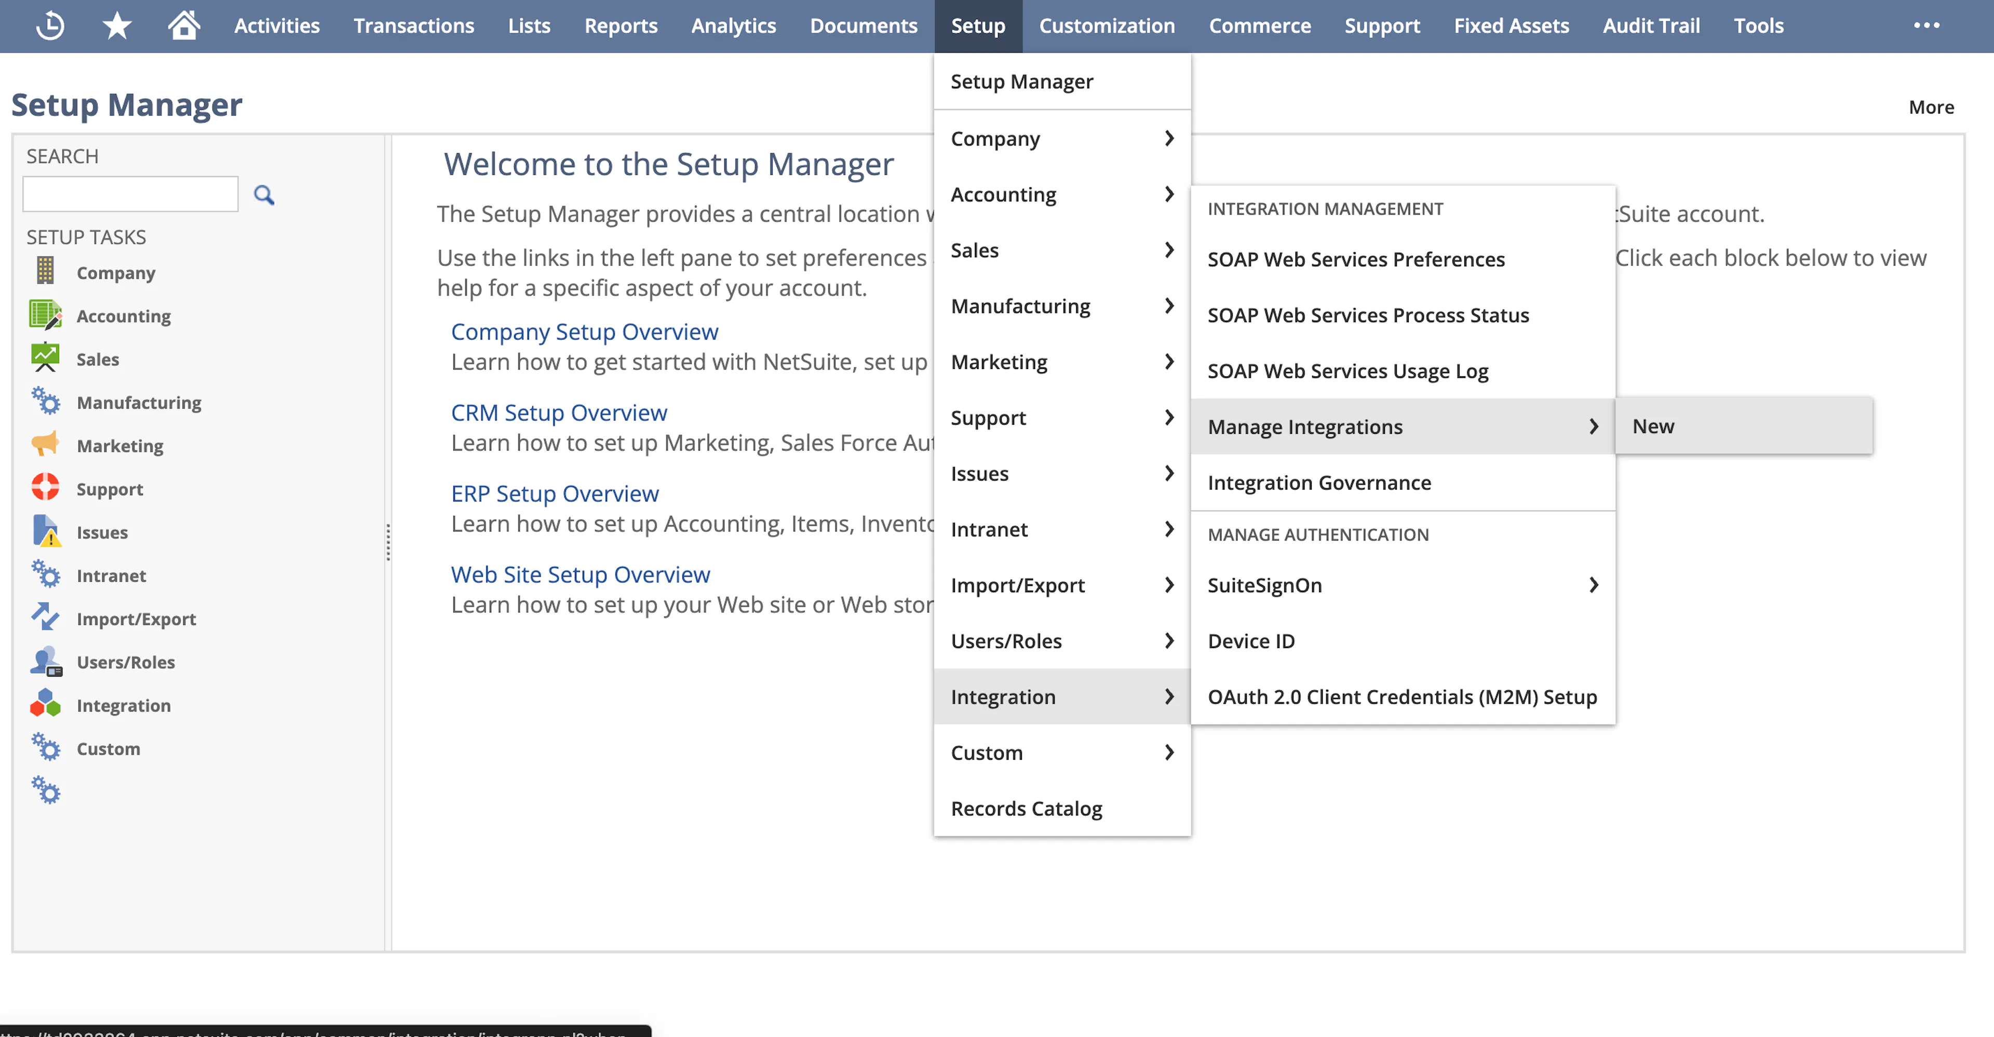The width and height of the screenshot is (1994, 1037).
Task: Expand Users/Roles submenu in Setup menu
Action: [1062, 641]
